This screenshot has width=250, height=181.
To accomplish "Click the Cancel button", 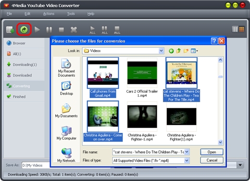I will [212, 160].
